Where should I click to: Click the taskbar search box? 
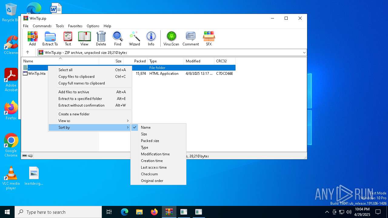[58, 212]
